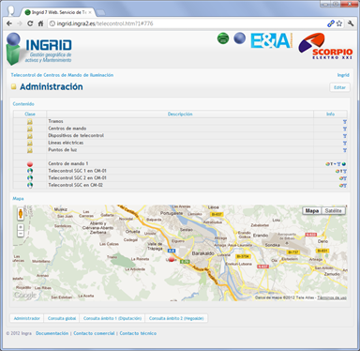The width and height of the screenshot is (360, 351).
Task: Zoom out on the map
Action: click(21, 234)
